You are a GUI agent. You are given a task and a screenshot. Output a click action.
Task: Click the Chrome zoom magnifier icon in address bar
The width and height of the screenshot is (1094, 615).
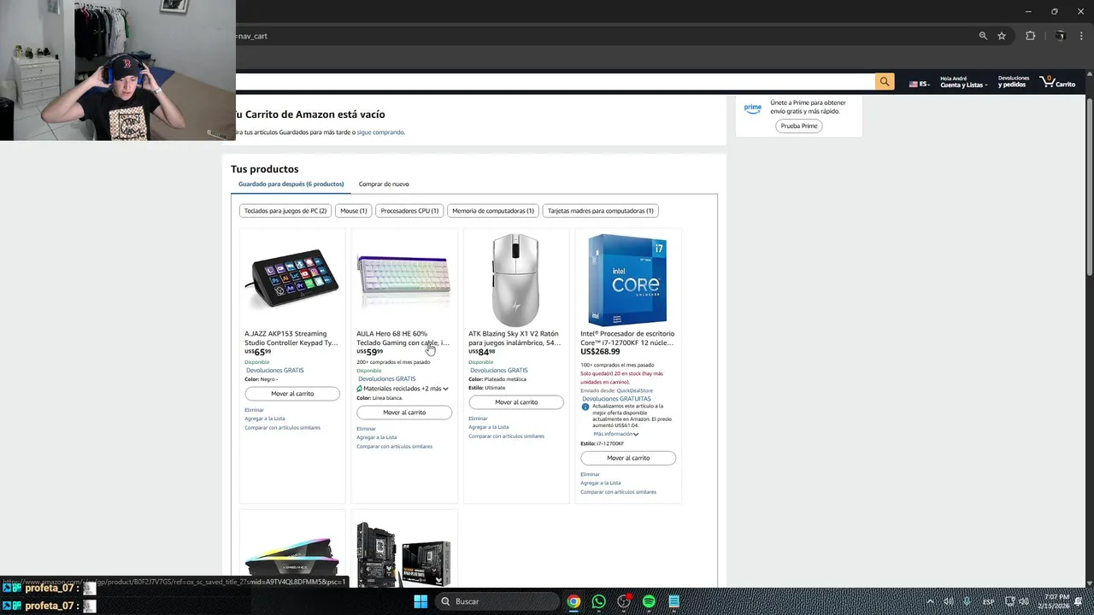click(x=983, y=36)
